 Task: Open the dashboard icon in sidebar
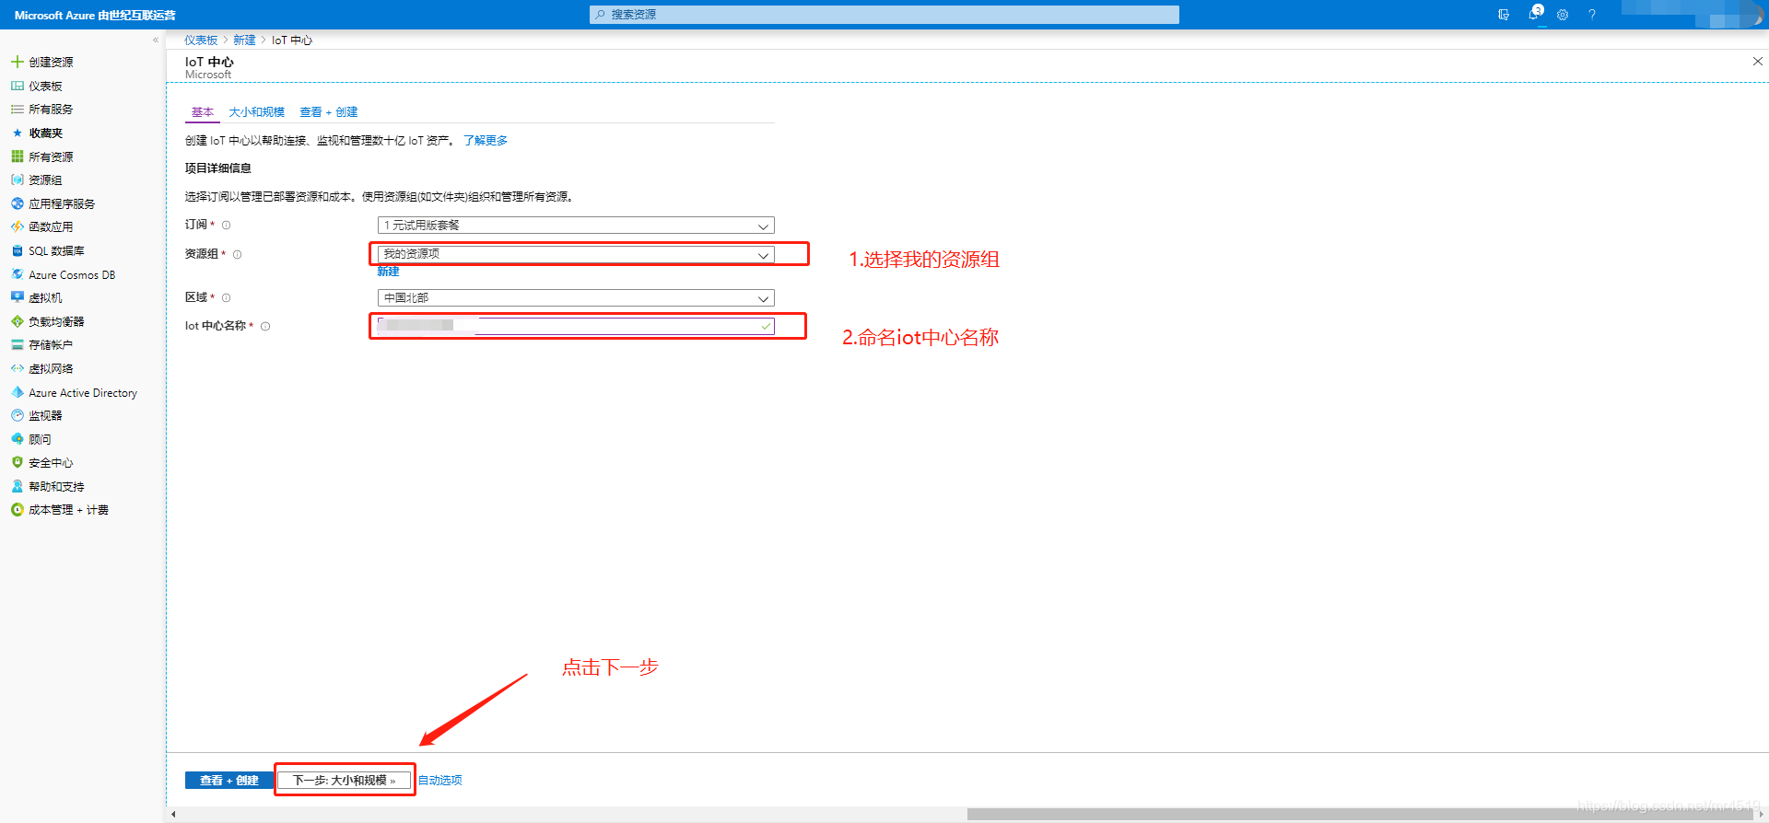point(17,86)
